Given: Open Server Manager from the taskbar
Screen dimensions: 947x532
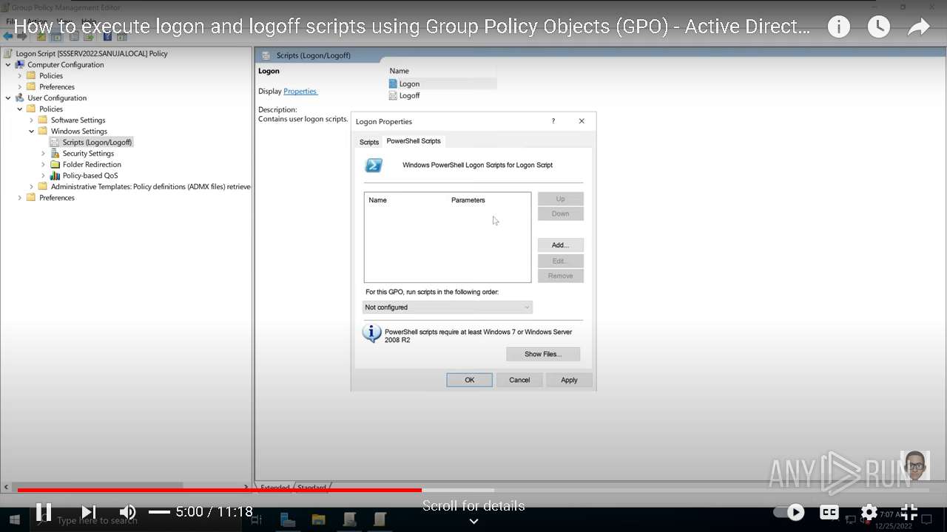Looking at the screenshot, I should coord(288,519).
